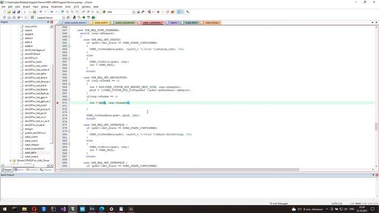Click the window layout toolbar icon
Viewport: 379px width, 213px height.
[179, 12]
